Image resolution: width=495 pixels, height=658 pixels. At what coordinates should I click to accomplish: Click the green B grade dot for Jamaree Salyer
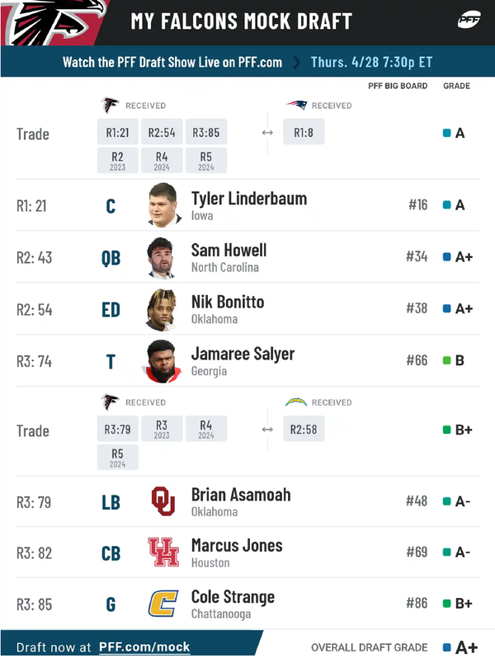point(446,360)
